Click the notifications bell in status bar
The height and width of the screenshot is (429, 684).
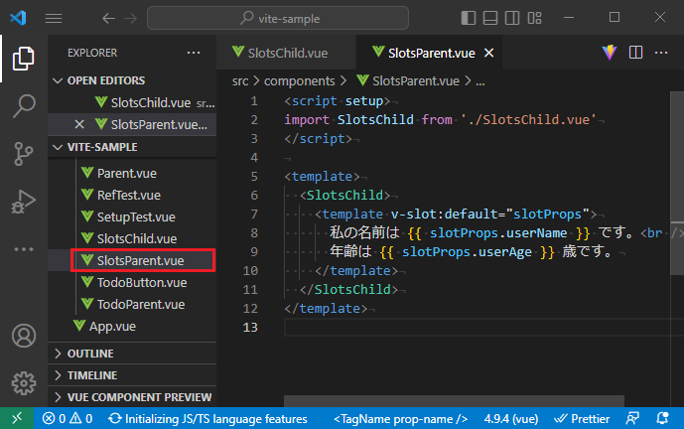[662, 418]
